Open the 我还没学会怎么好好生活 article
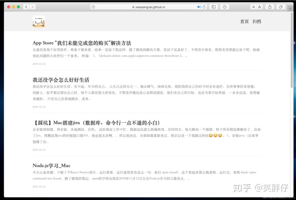296x200 pixels. pyautogui.click(x=61, y=80)
